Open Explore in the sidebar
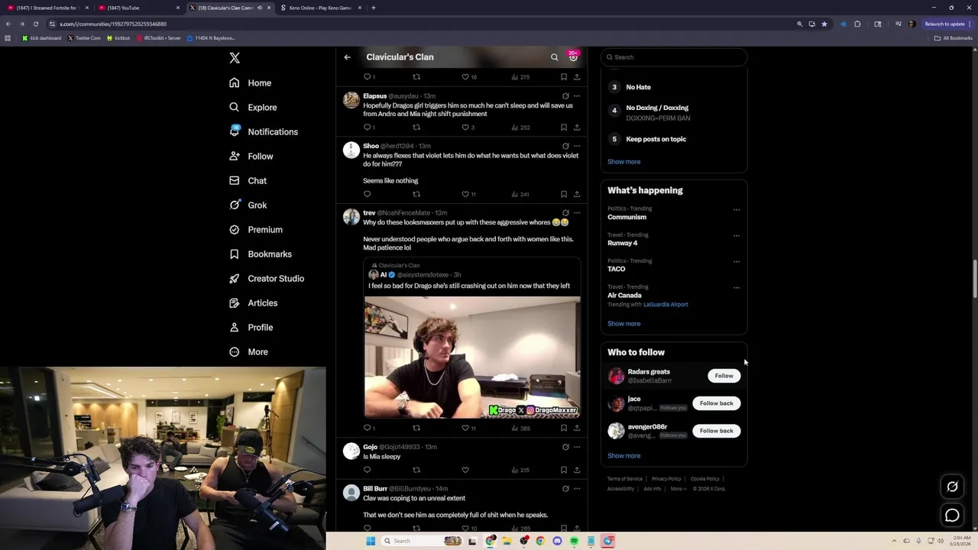 tap(253, 108)
